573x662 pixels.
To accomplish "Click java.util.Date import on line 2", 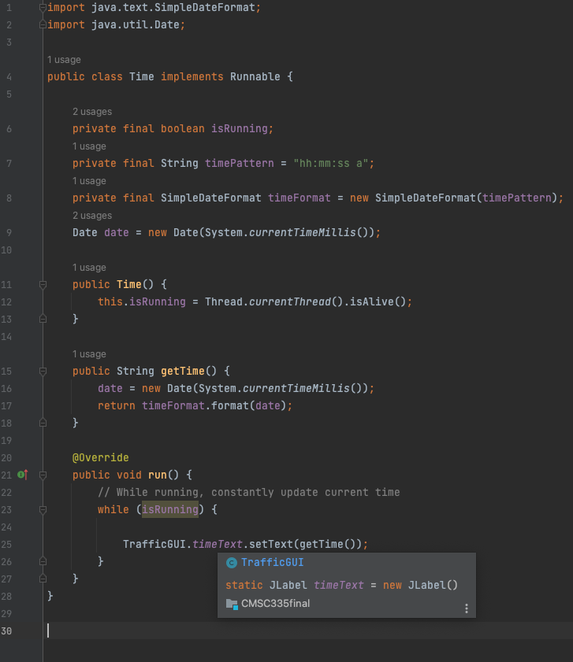I will pyautogui.click(x=136, y=25).
